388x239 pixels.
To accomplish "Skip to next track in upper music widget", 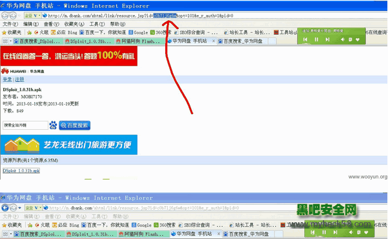I will (327, 39).
